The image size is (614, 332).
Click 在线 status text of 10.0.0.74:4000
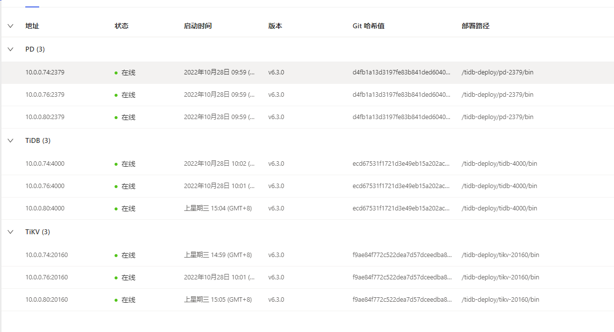point(128,164)
